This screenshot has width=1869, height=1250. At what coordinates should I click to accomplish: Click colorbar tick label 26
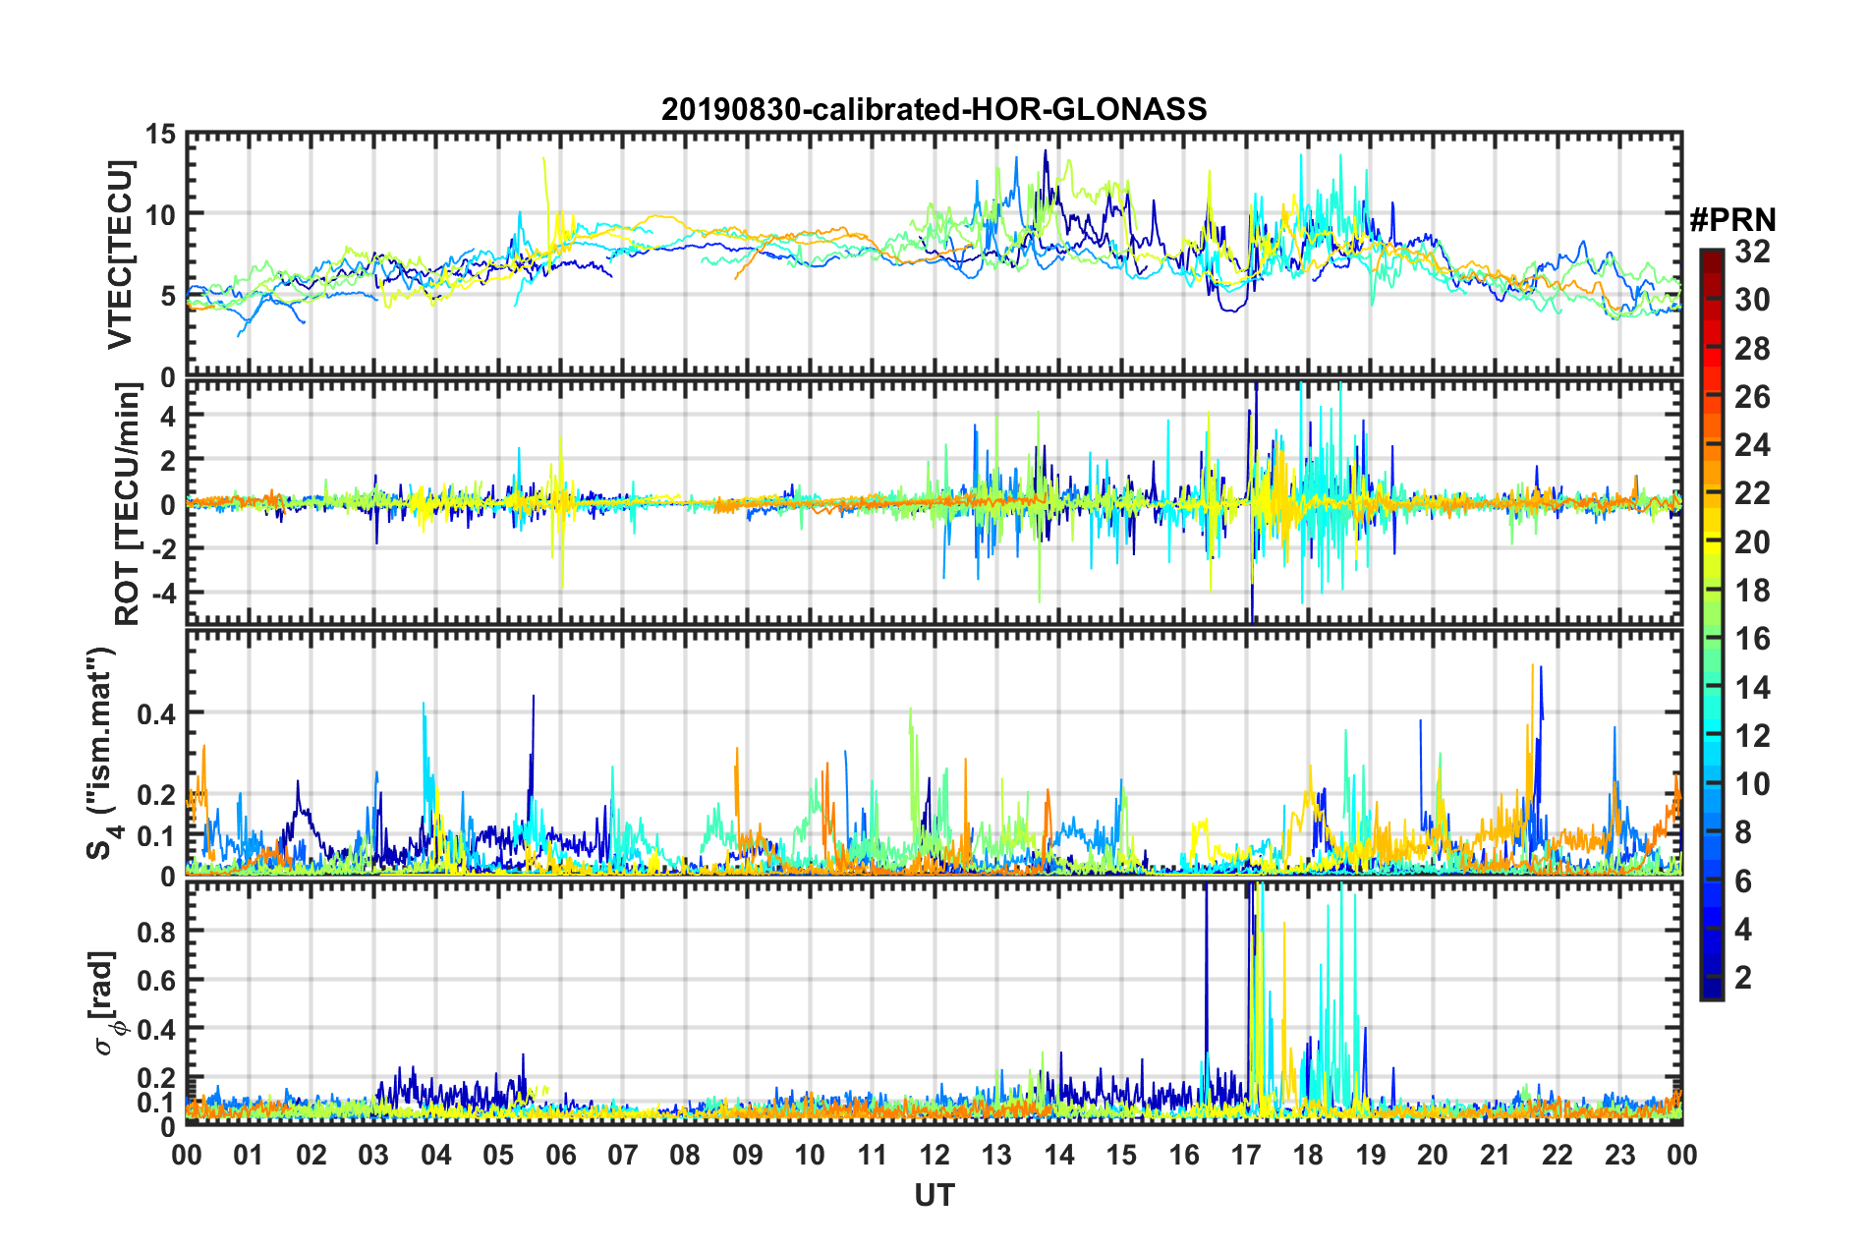coord(1752,397)
